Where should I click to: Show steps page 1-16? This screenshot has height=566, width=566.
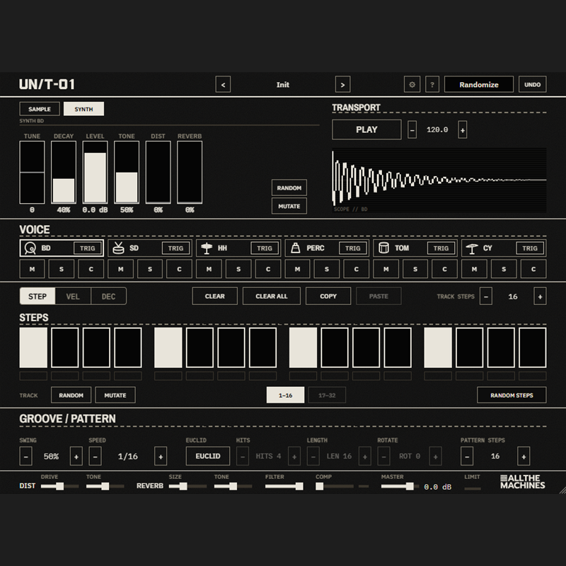point(286,395)
